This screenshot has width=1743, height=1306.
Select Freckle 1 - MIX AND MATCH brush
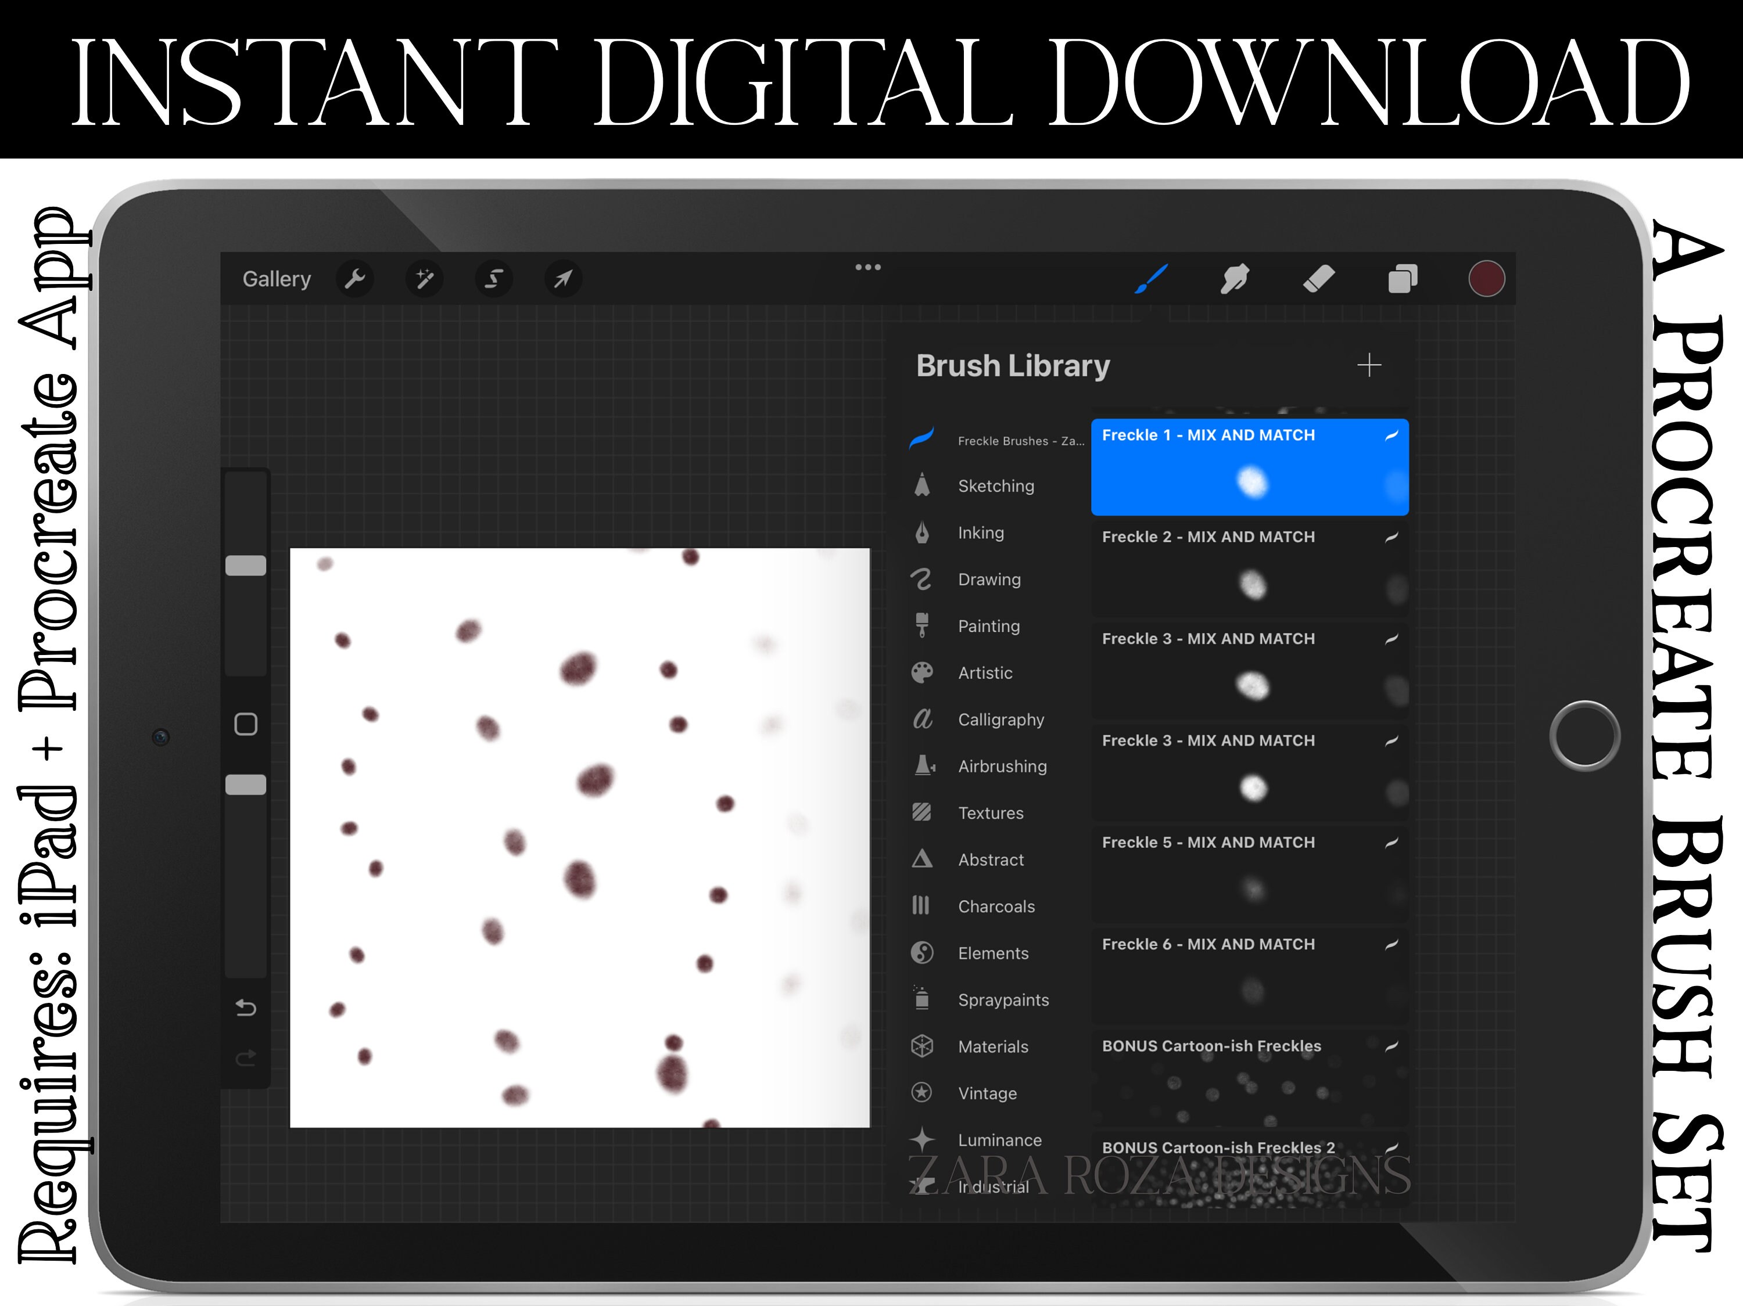(x=1250, y=467)
